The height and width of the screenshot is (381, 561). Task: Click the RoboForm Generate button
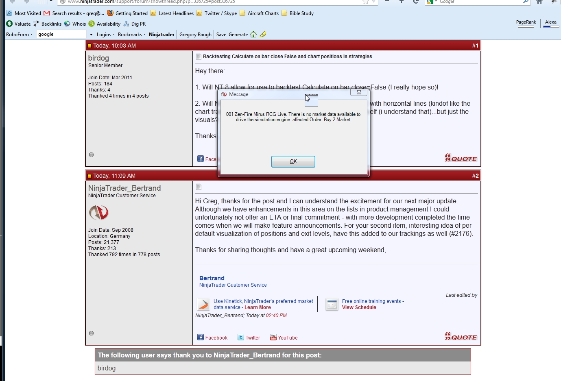[238, 35]
